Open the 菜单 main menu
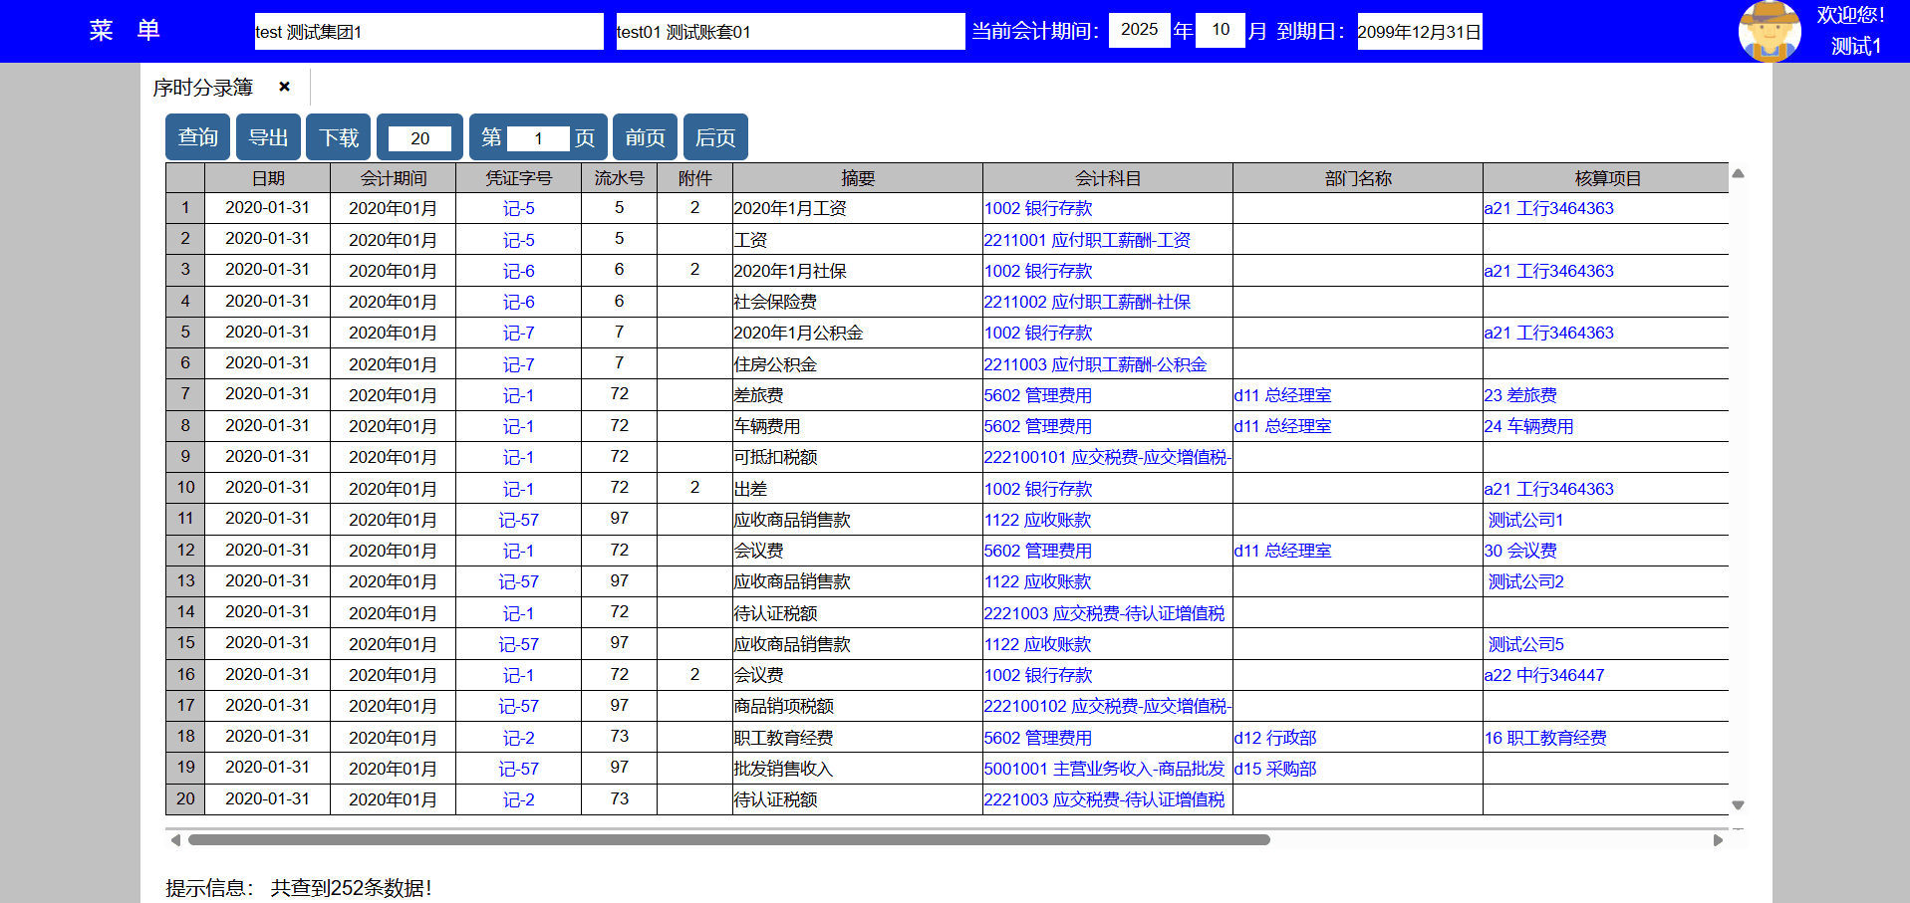Screen dimensions: 1910x903 coord(124,30)
